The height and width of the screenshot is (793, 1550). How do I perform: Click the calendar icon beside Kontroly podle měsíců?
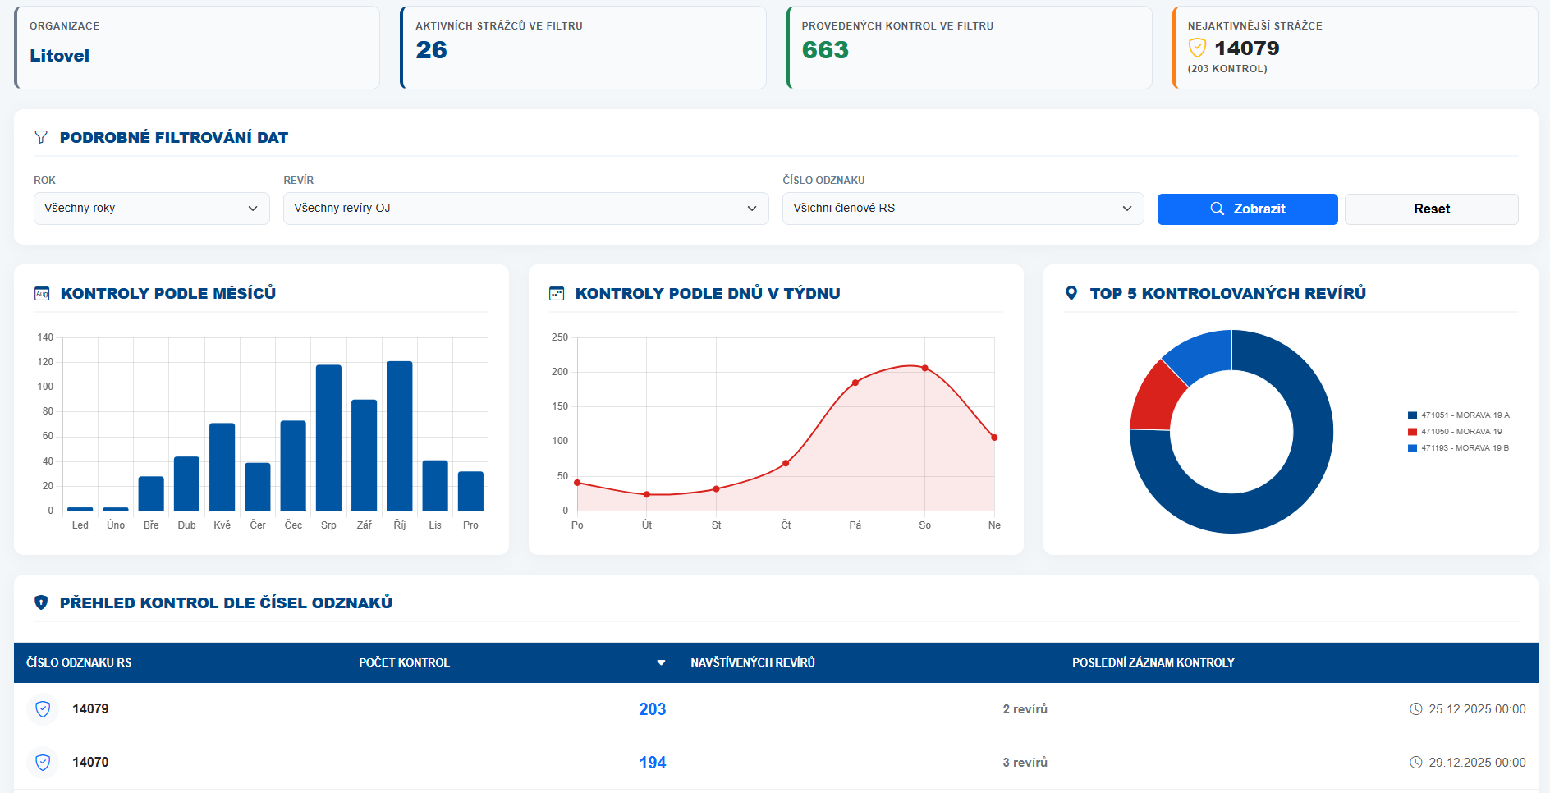pos(42,293)
